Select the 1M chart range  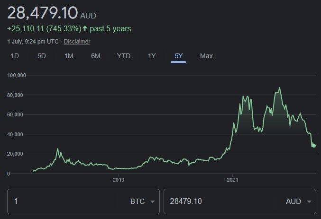coord(69,56)
